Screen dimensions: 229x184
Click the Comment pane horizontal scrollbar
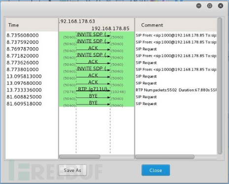click(x=165, y=157)
